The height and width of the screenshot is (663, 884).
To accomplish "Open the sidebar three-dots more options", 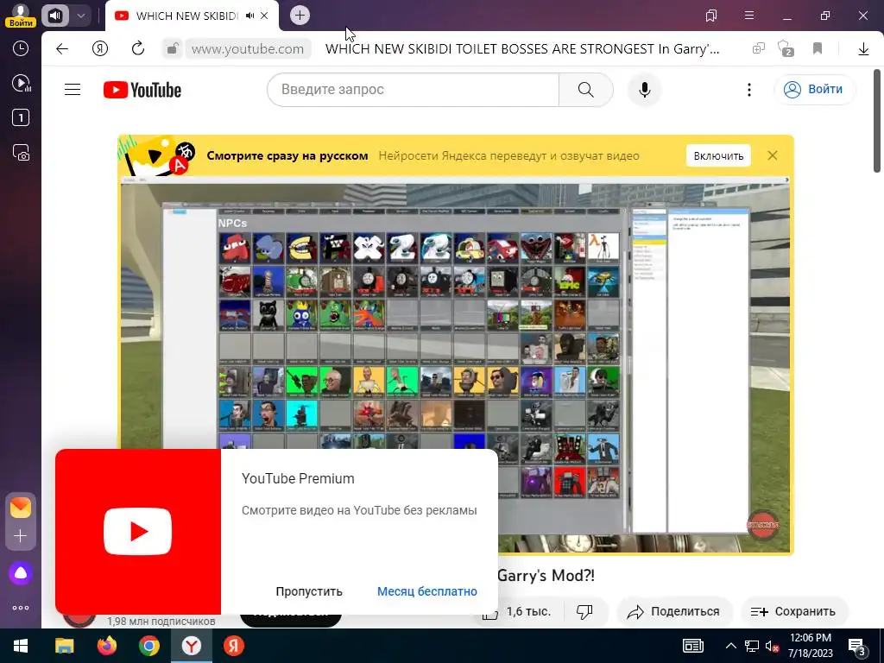I will 21,608.
